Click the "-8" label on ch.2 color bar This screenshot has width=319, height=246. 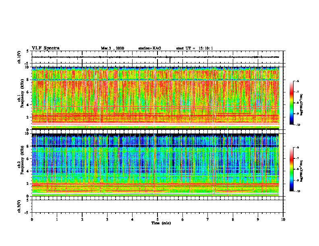click(297, 169)
